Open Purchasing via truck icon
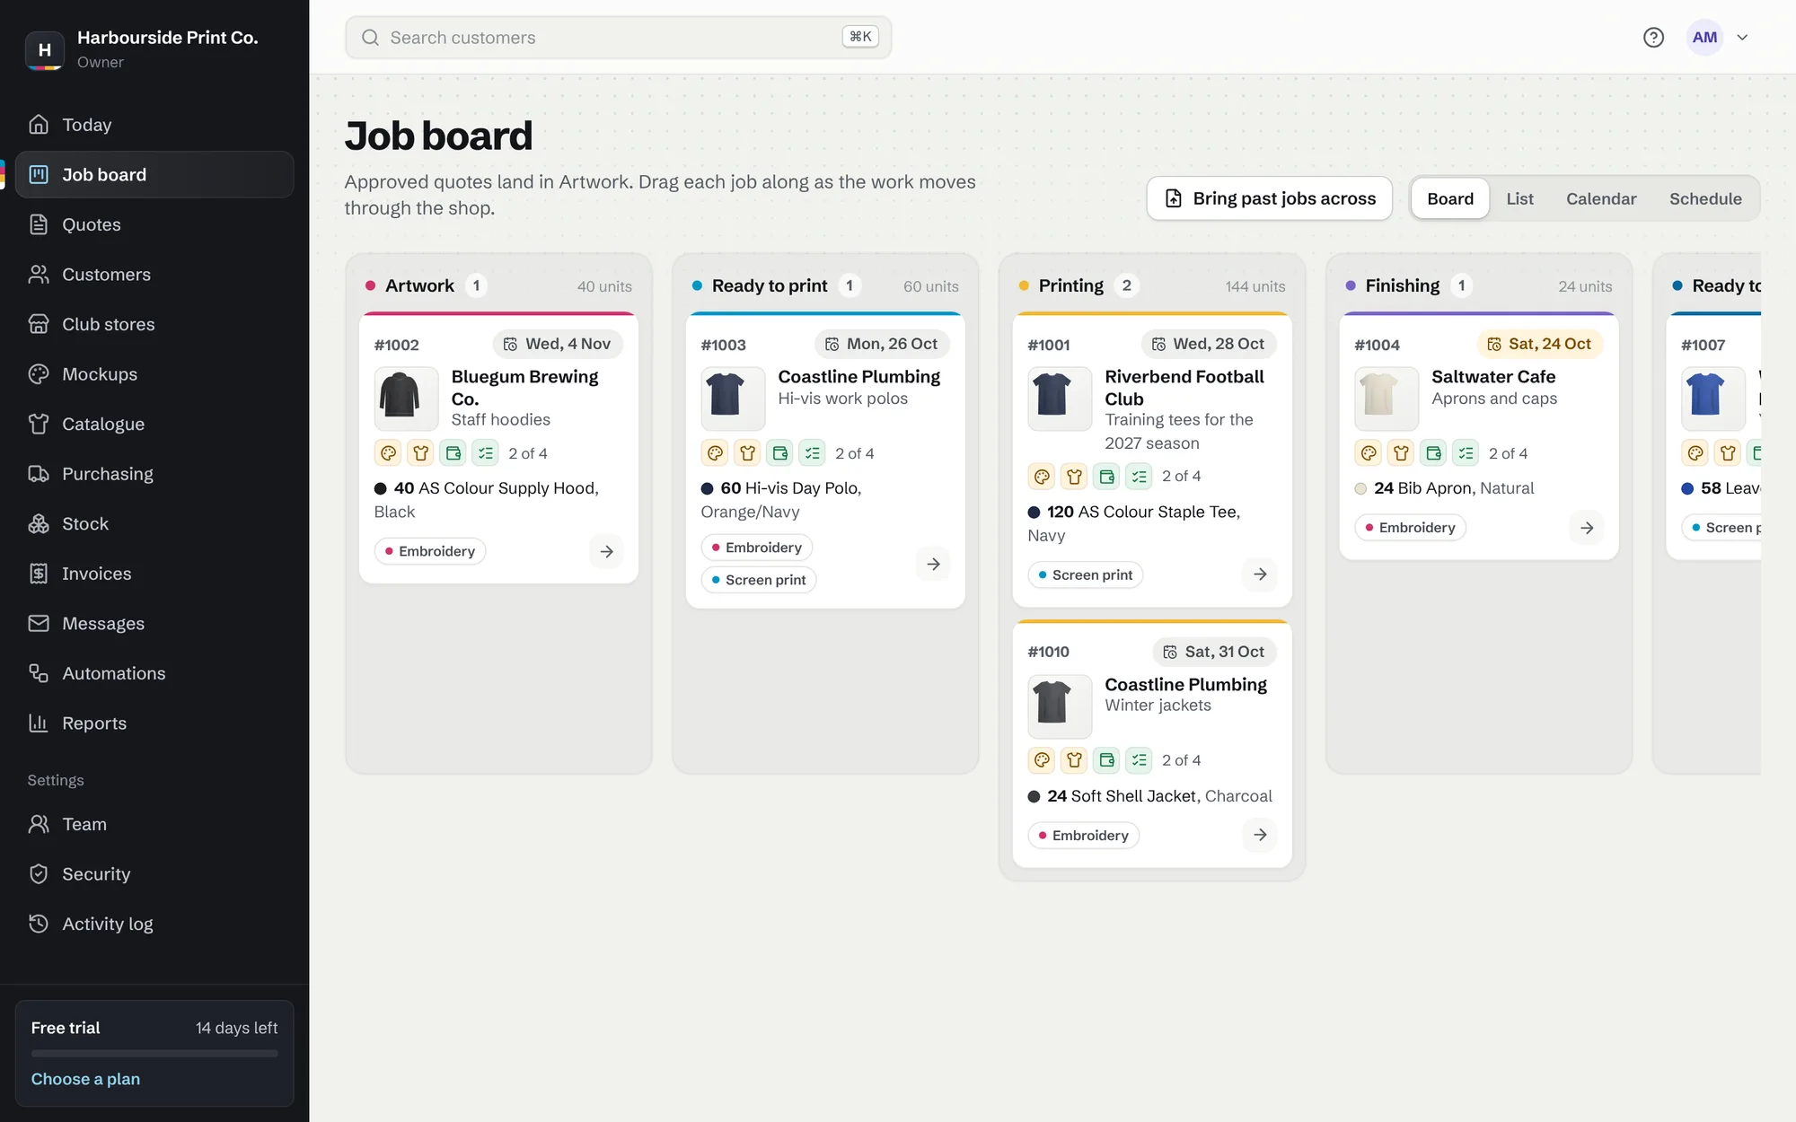 [39, 474]
